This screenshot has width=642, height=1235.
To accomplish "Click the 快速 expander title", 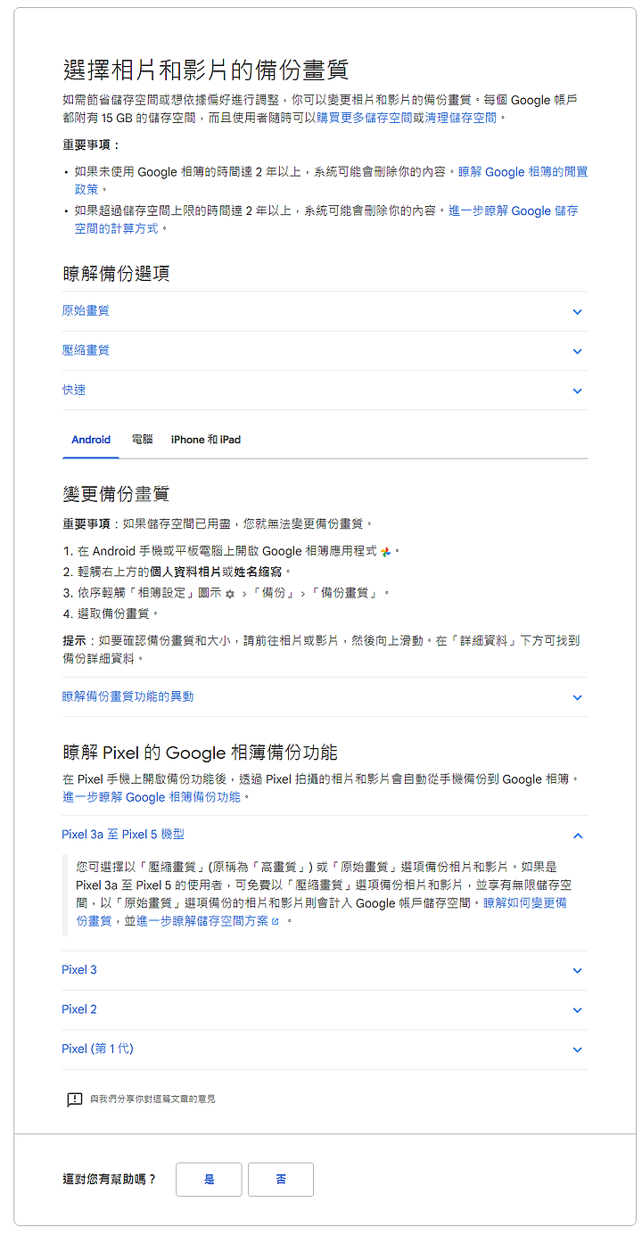I will (x=74, y=390).
